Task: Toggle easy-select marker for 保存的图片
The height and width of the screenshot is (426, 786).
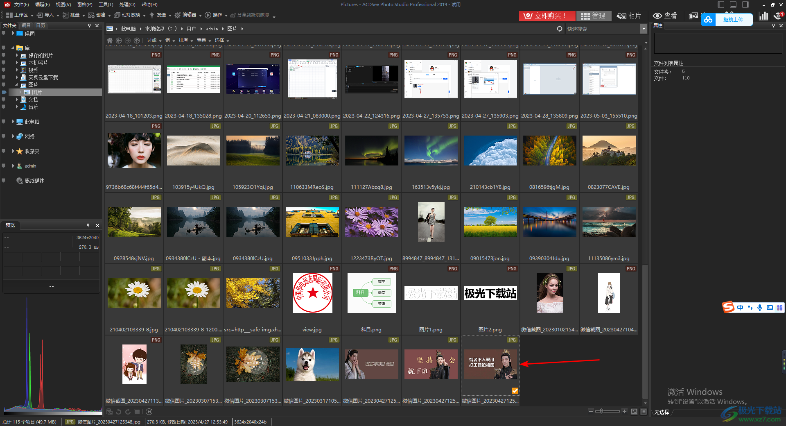Action: click(x=3, y=55)
